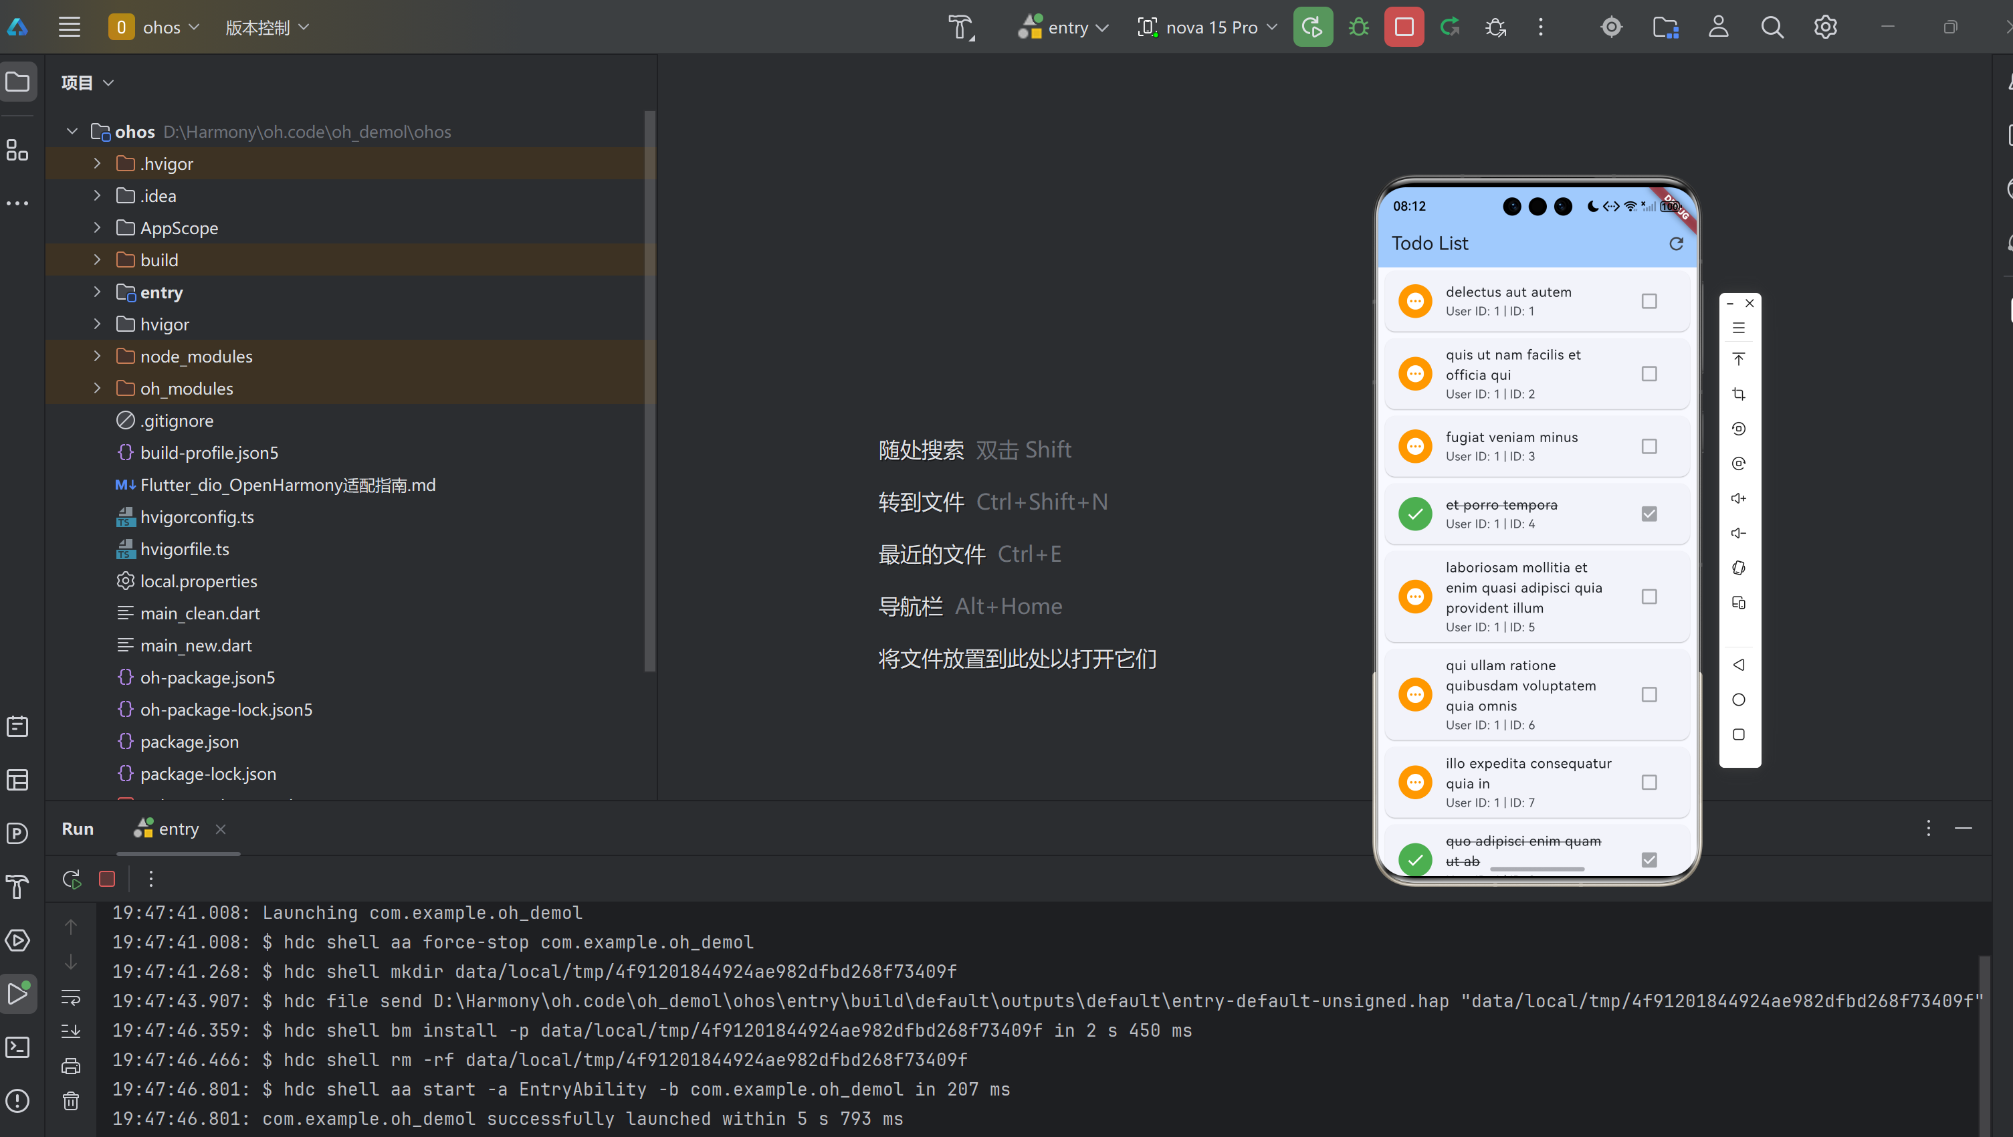Click the rerun icon in Run panel
The image size is (2013, 1137).
tap(72, 879)
